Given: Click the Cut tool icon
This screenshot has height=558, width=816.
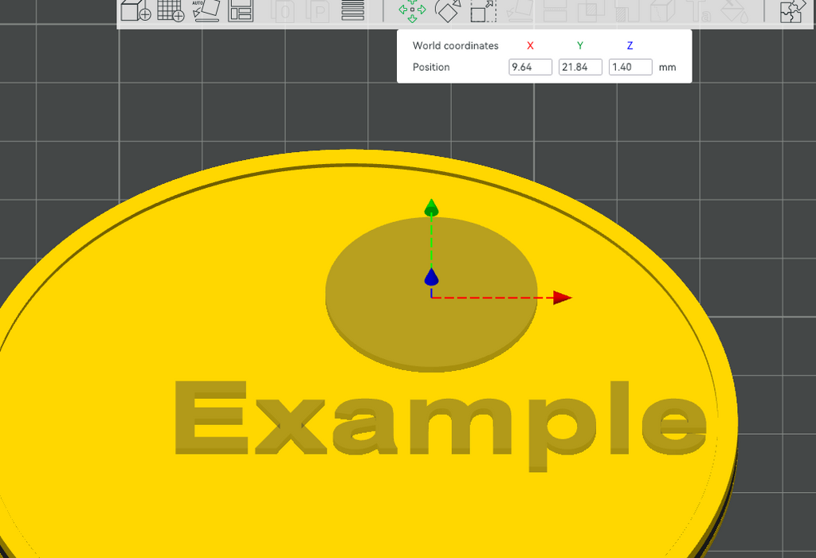Looking at the screenshot, I should 555,10.
